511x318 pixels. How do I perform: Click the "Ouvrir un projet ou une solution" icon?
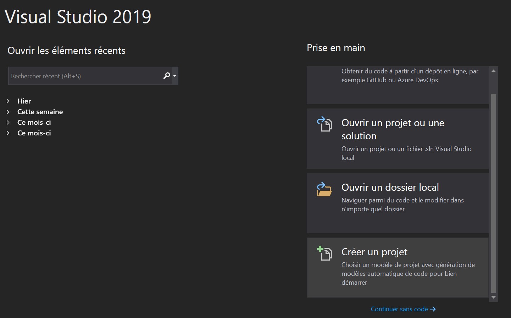pyautogui.click(x=324, y=124)
